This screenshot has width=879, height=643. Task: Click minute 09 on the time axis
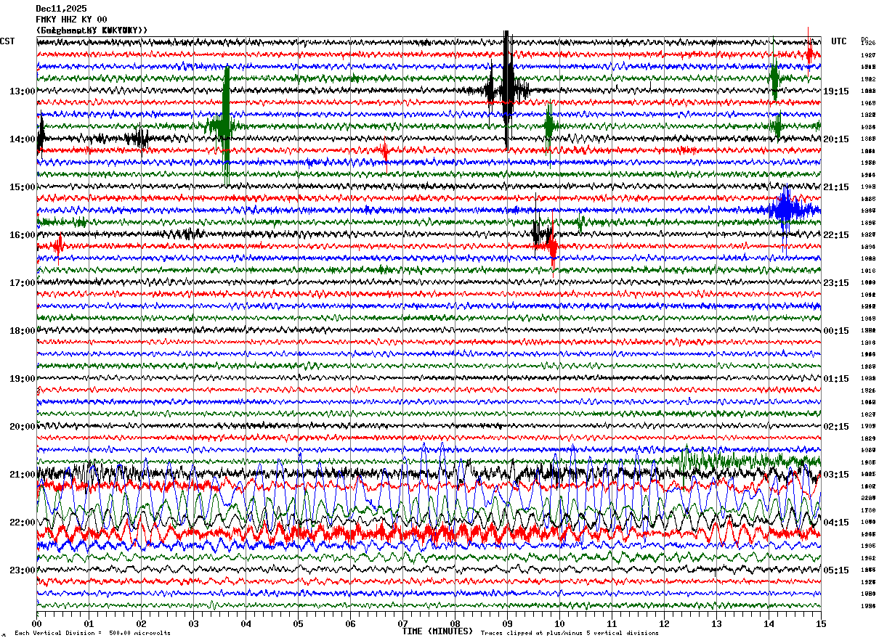(x=507, y=623)
